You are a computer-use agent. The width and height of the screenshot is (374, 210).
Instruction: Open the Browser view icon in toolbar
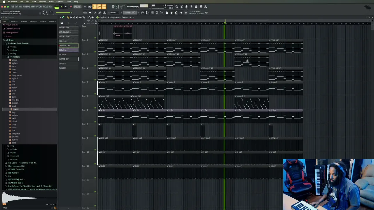click(x=162, y=13)
